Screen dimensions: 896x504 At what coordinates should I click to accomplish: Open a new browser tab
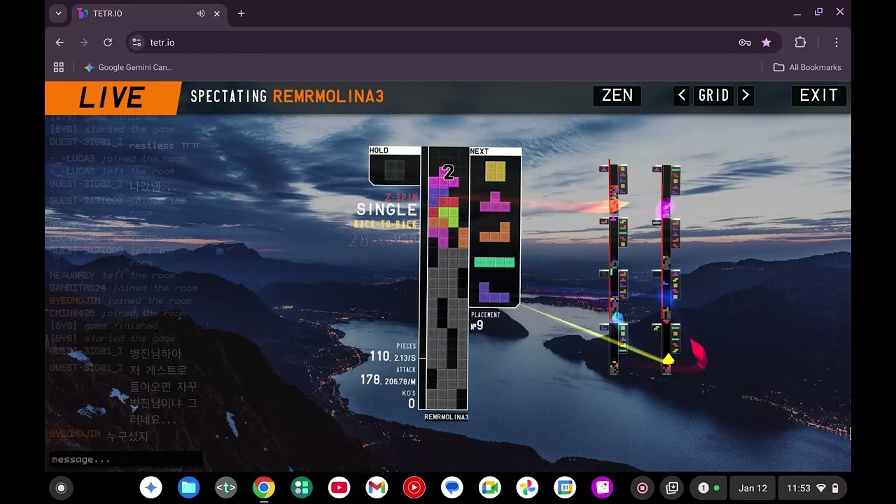point(241,13)
